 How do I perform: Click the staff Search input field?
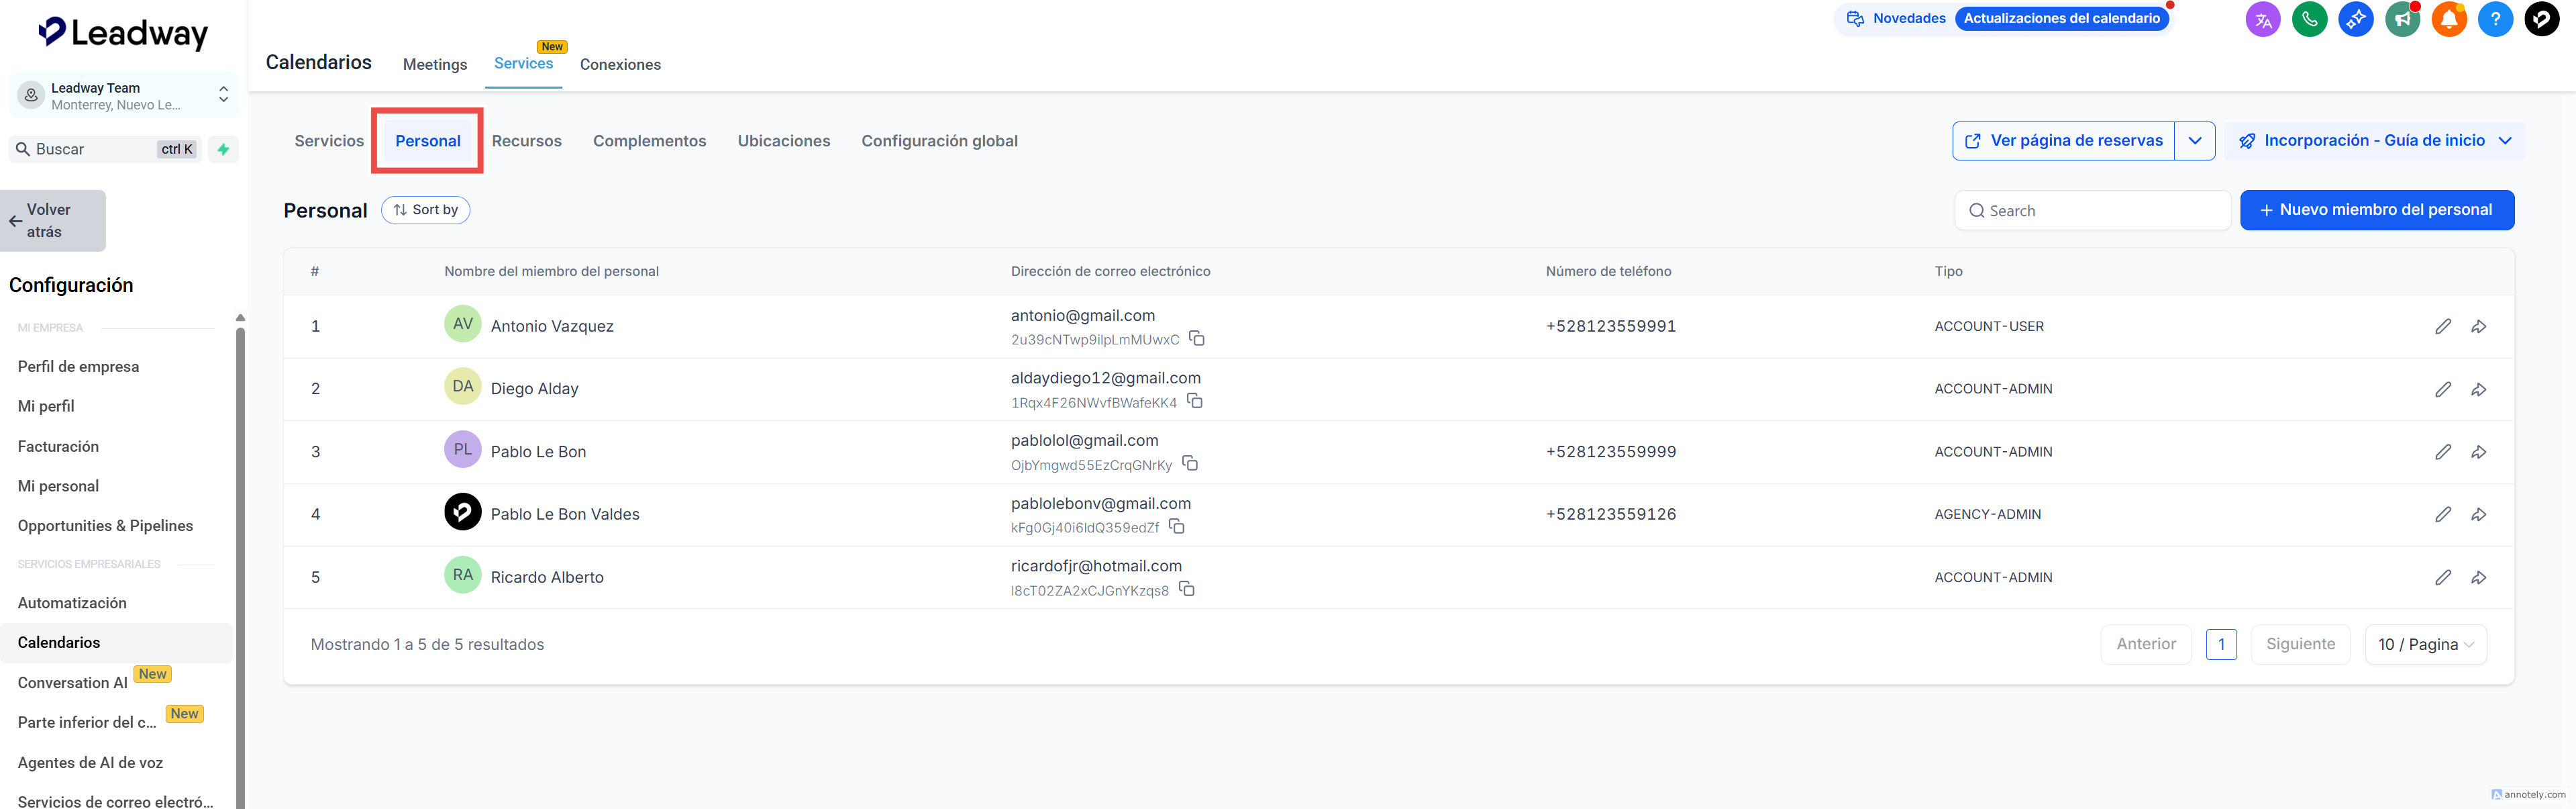(2092, 211)
